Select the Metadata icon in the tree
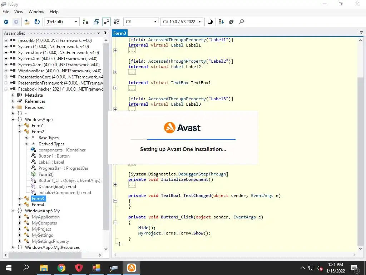Viewport: 366px width, 275px height. tap(20, 95)
